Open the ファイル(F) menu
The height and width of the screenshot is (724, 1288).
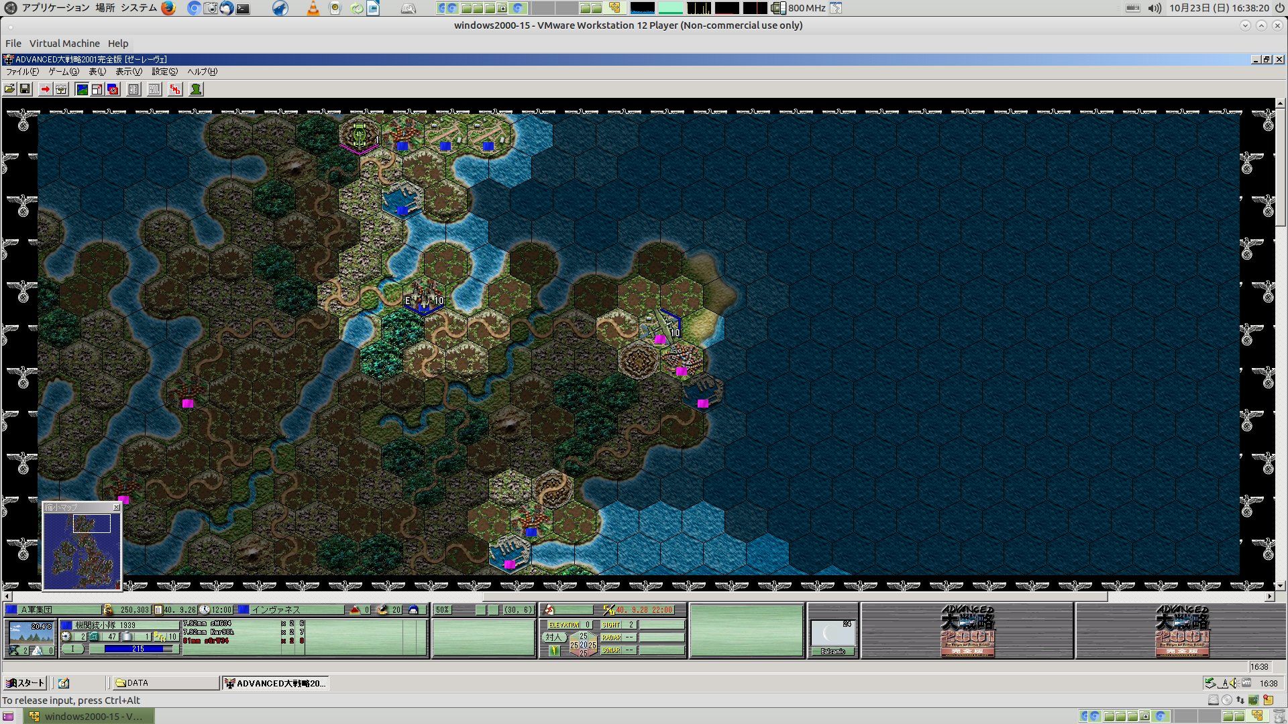pos(22,72)
